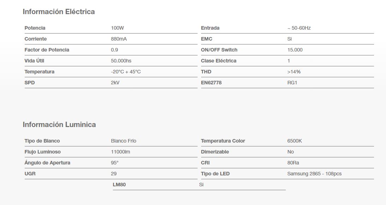Click the Temperatura Color value 6500K
Image resolution: width=386 pixels, height=205 pixels.
click(x=295, y=141)
